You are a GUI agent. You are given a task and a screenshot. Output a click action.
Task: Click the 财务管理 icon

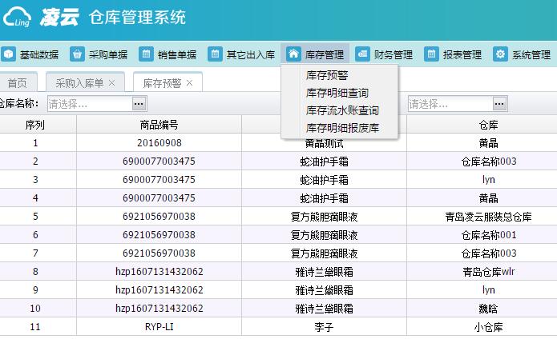363,54
